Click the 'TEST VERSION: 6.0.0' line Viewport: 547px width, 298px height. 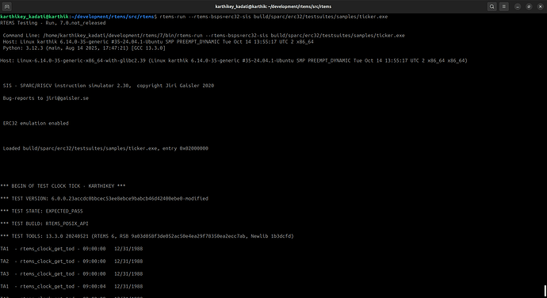105,199
